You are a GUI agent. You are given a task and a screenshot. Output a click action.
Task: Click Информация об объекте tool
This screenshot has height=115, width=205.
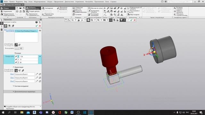134,8
